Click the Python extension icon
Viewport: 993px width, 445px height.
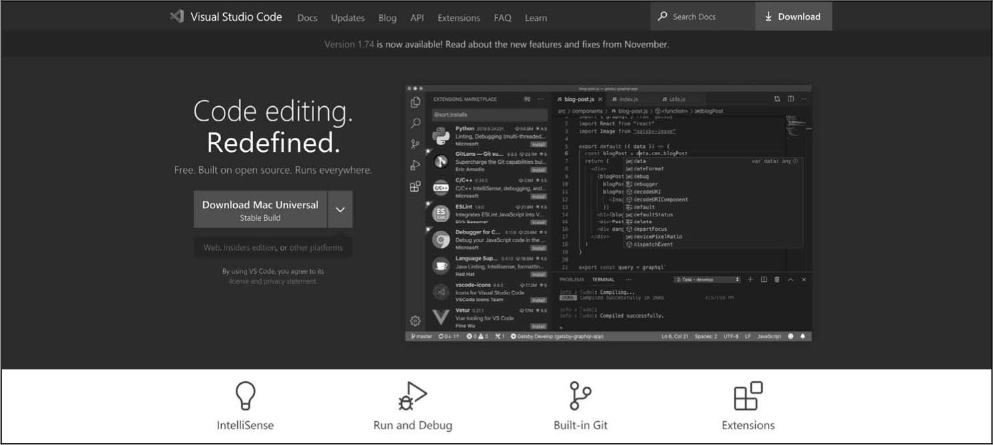click(441, 136)
